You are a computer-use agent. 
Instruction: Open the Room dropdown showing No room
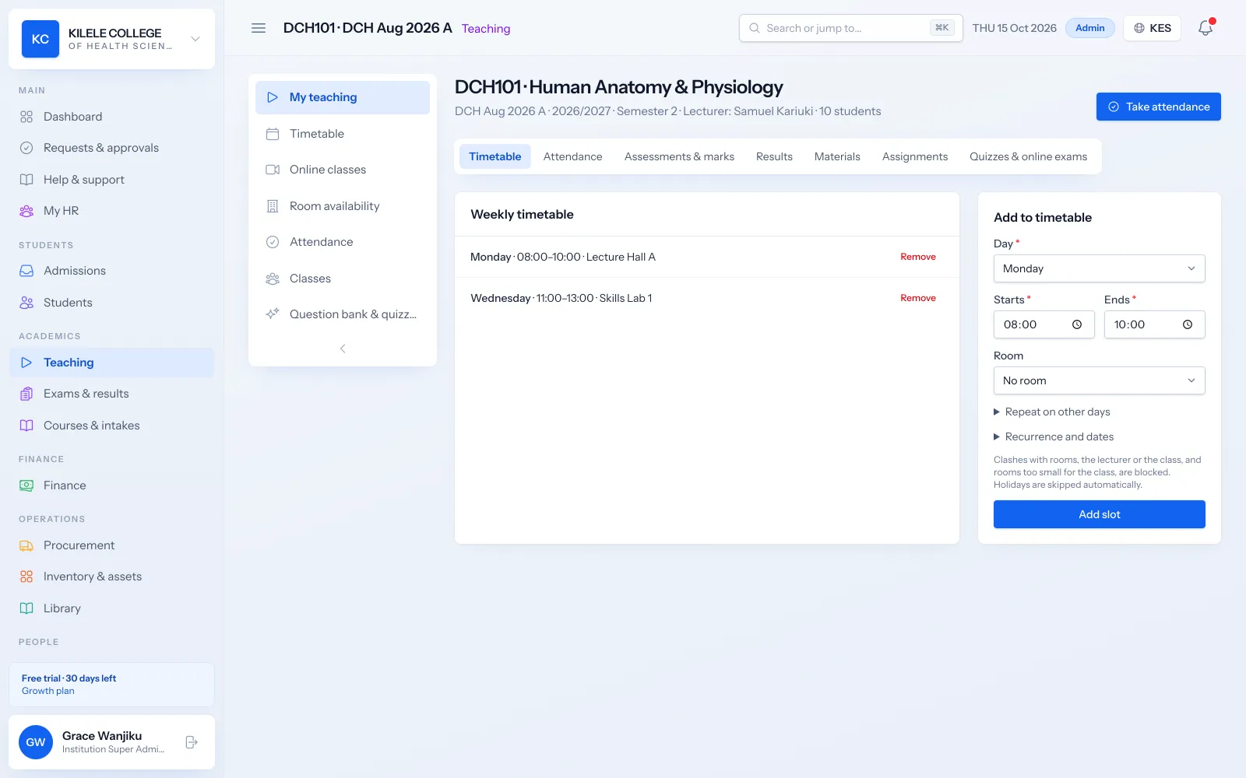tap(1099, 380)
